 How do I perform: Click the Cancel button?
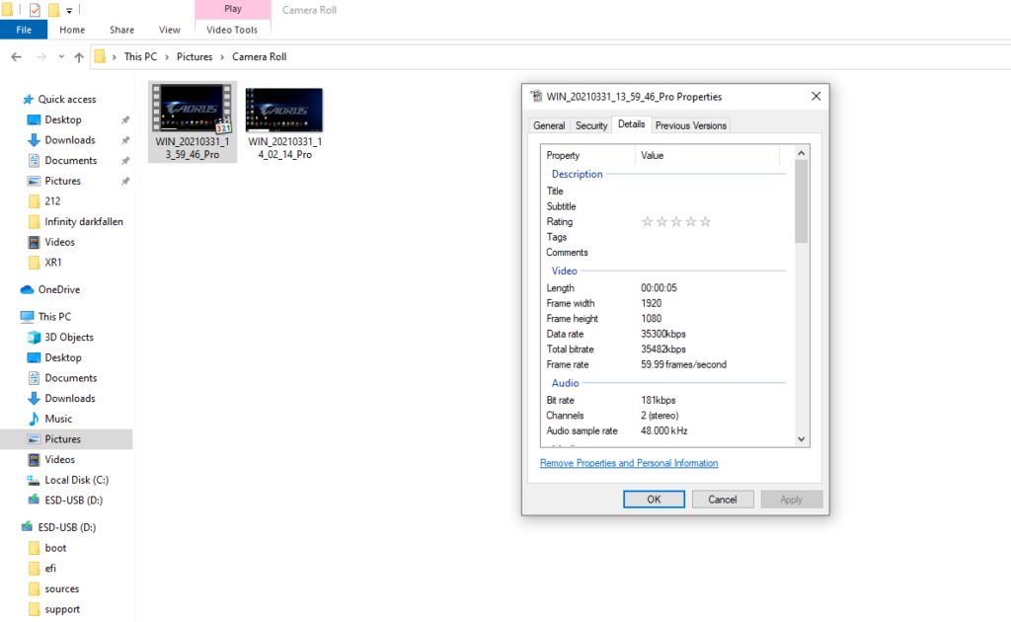pos(723,500)
